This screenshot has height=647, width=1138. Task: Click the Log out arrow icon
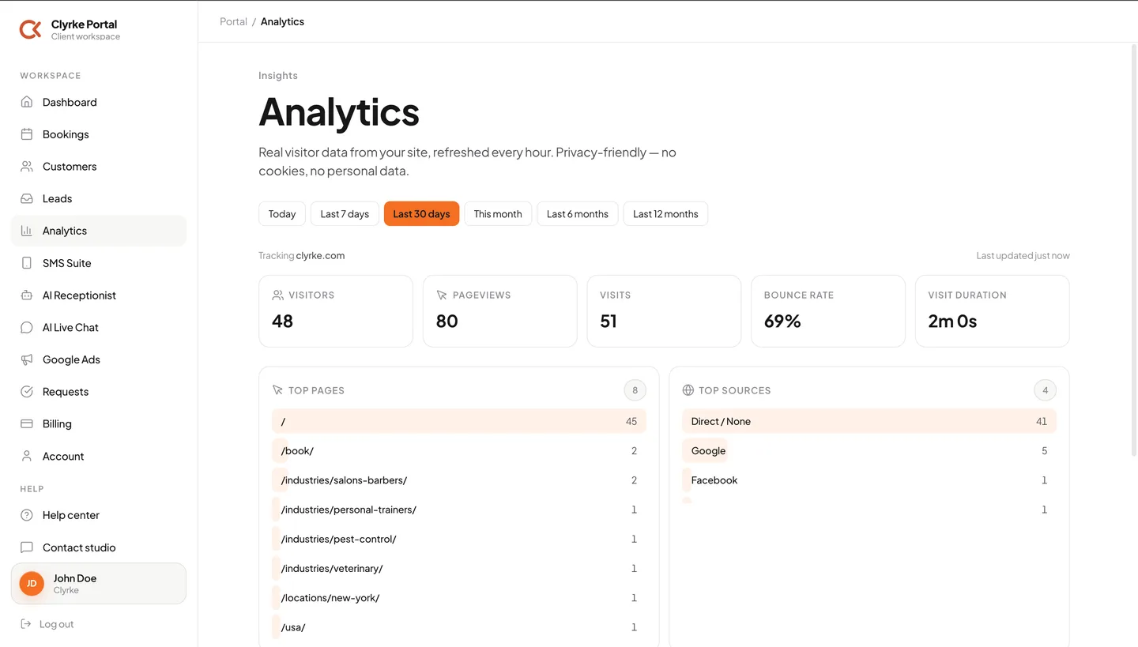26,624
